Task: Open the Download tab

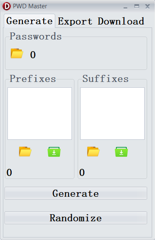Action: [121, 21]
